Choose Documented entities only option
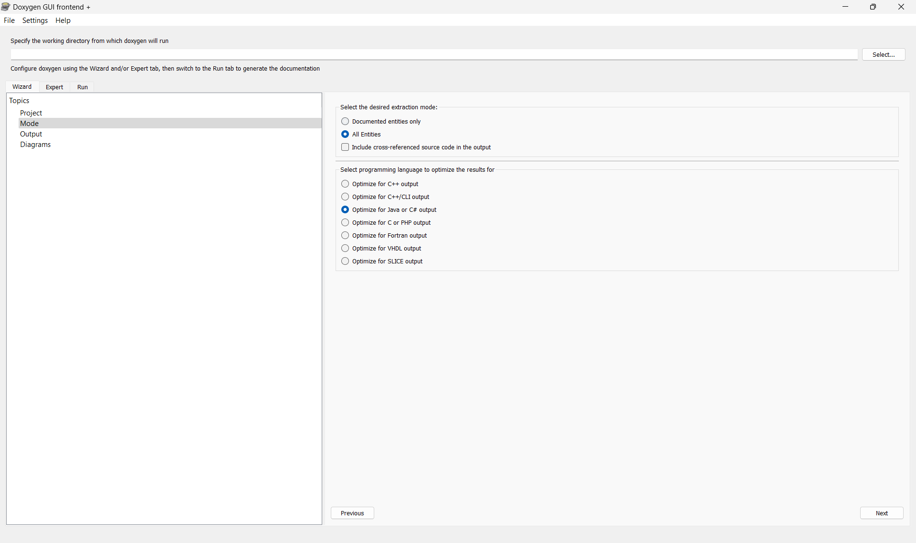Image resolution: width=916 pixels, height=543 pixels. pos(381,121)
